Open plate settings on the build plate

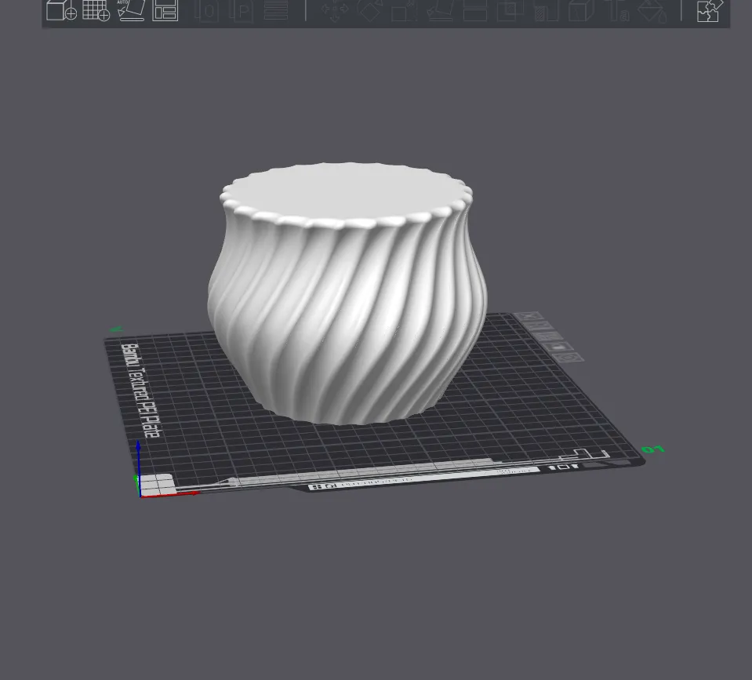click(x=567, y=357)
